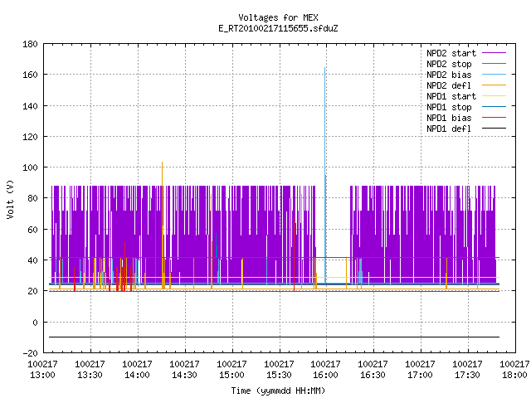Click the file name E_RT20100217115655.sfduZ

coord(278,28)
